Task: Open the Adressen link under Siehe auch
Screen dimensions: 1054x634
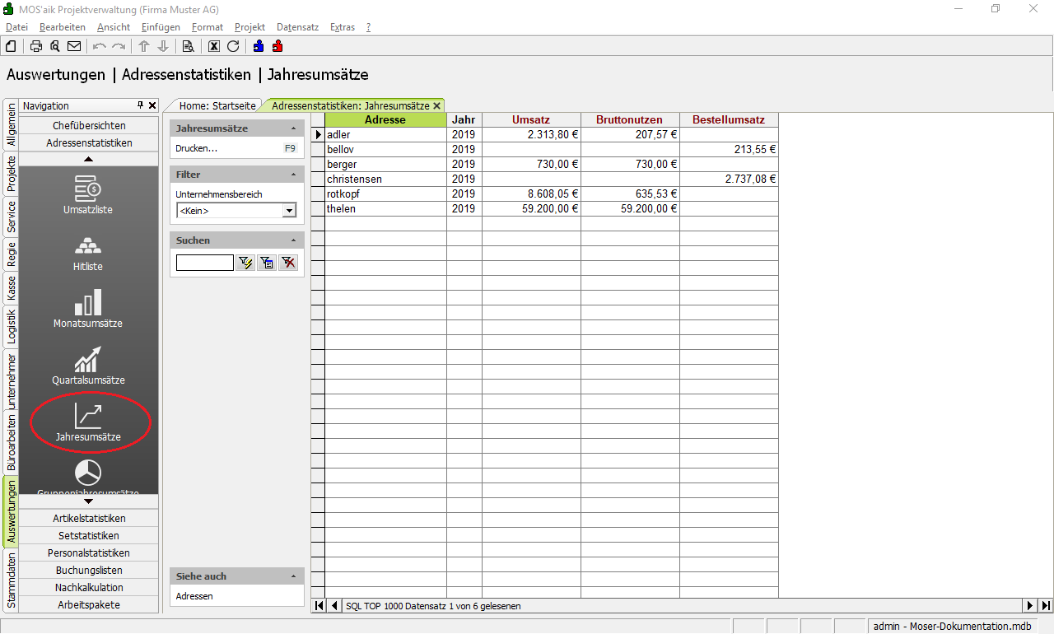Action: tap(194, 596)
